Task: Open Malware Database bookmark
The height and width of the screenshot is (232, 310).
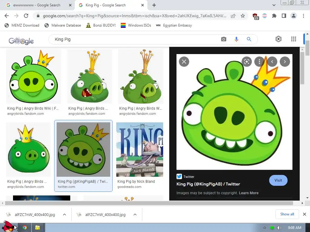Action: [x=63, y=25]
